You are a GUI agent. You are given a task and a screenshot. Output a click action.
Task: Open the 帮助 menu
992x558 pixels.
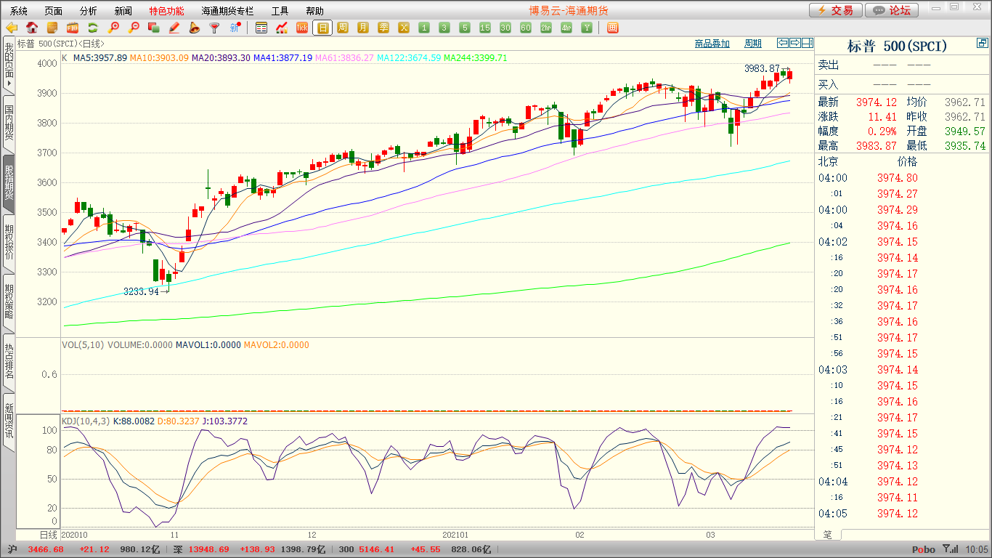(314, 11)
